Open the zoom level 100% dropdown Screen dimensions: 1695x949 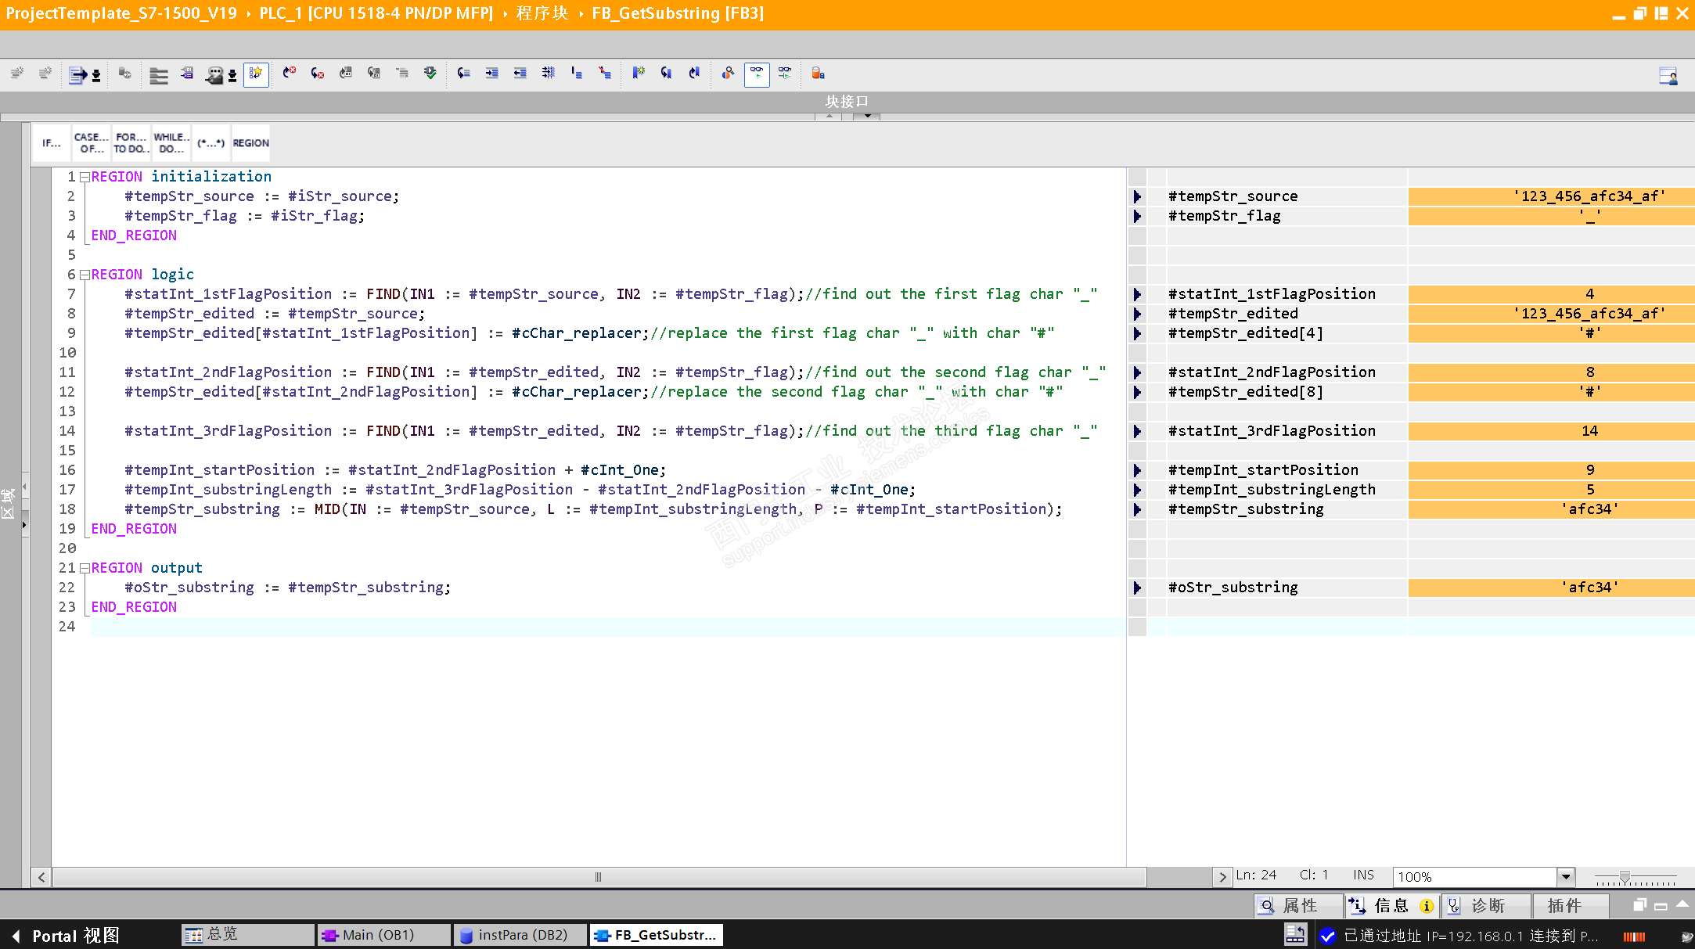coord(1565,877)
